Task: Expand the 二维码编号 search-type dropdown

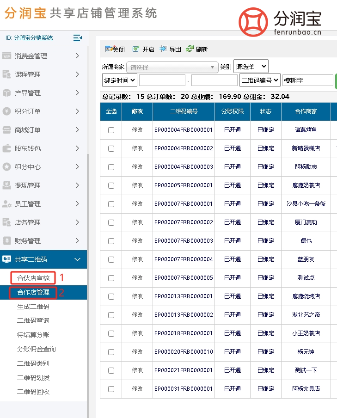Action: [x=260, y=80]
